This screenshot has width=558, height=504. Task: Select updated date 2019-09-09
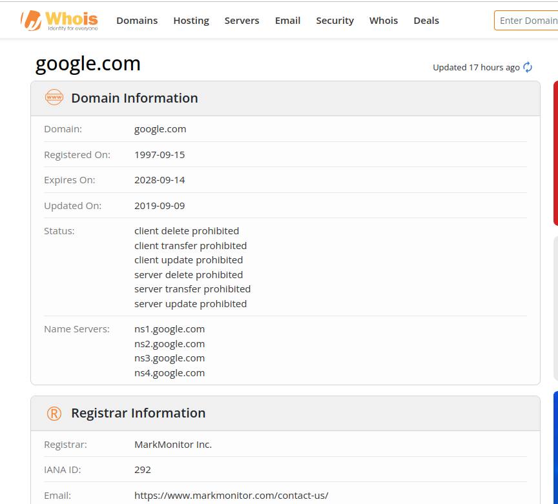[160, 206]
